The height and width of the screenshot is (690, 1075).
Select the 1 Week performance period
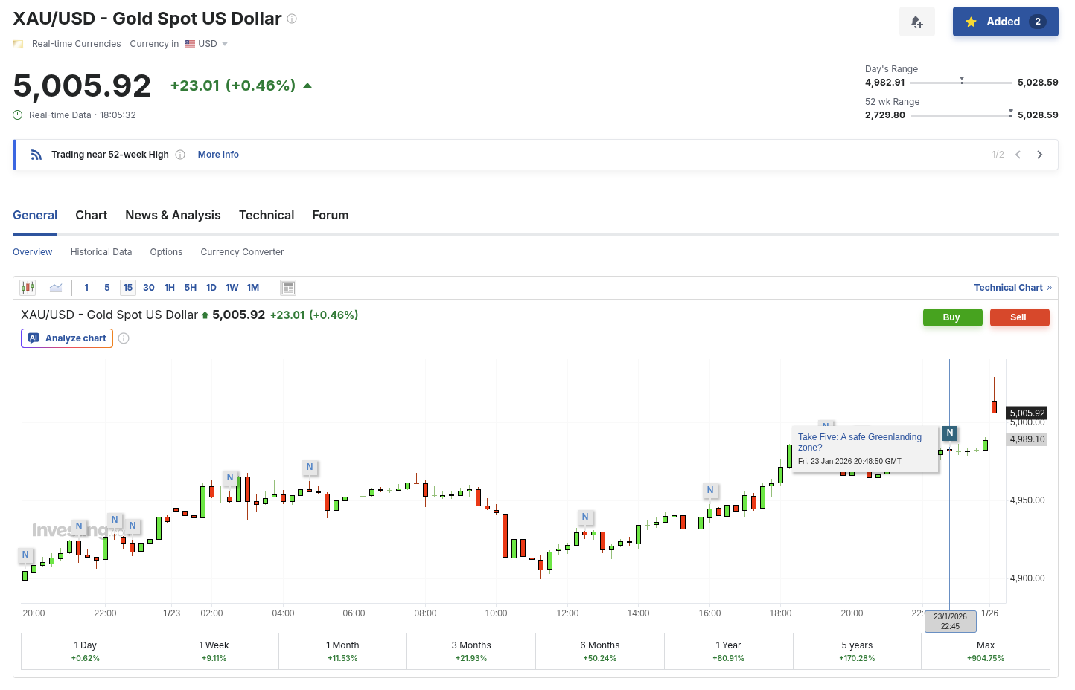[x=214, y=651]
